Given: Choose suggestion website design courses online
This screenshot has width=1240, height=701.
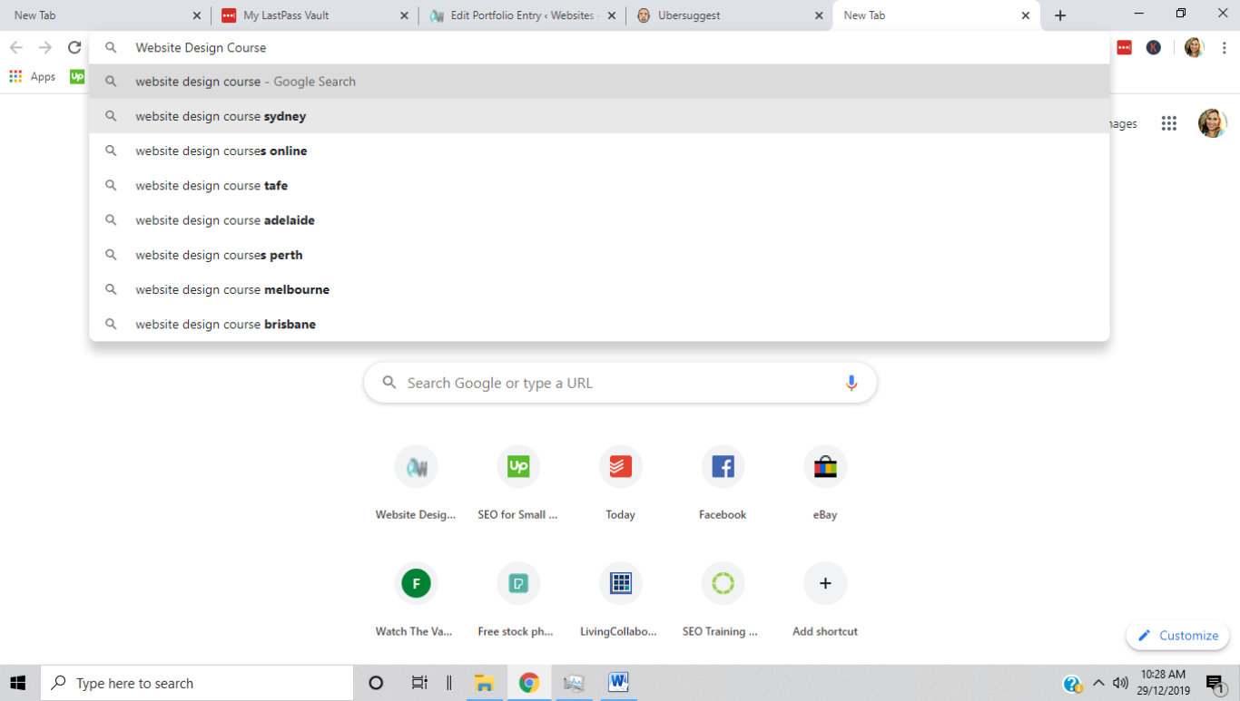Looking at the screenshot, I should tap(221, 151).
